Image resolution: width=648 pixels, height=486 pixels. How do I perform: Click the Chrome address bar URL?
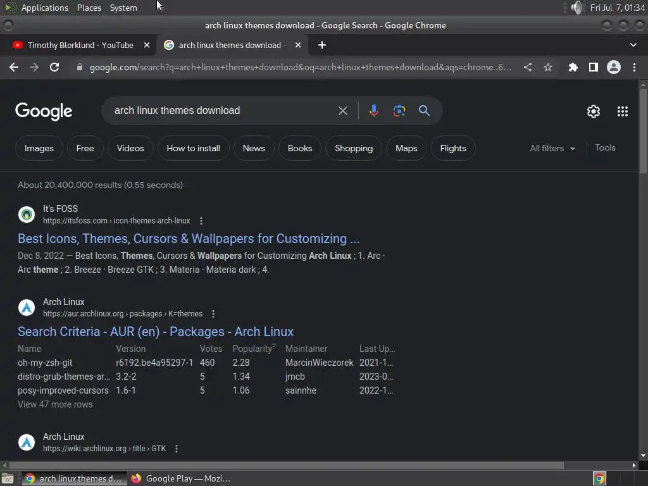coord(301,67)
